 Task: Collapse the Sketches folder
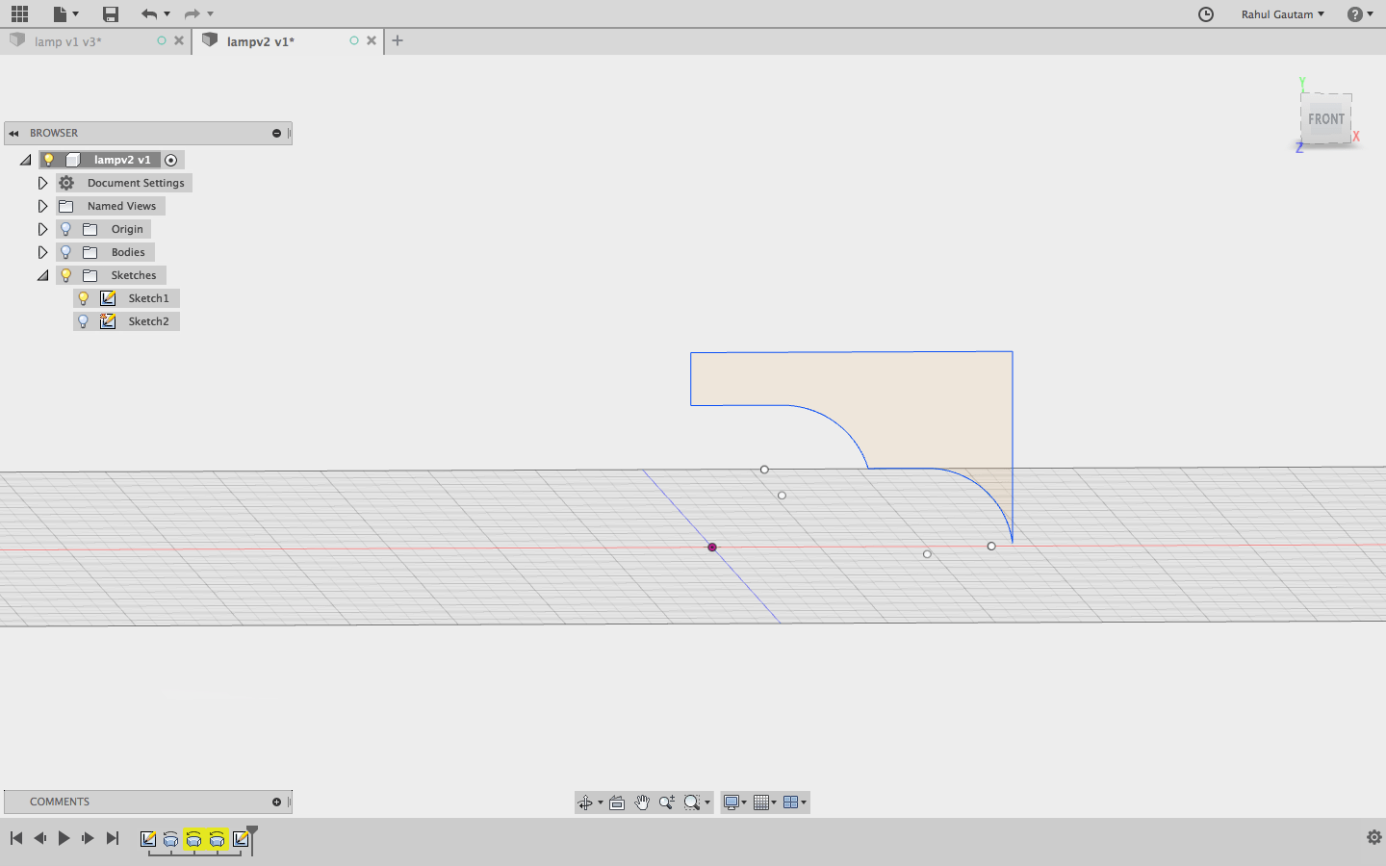pos(42,275)
